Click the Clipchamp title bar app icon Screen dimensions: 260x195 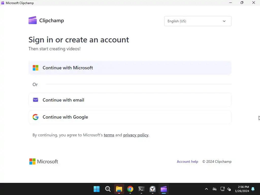coord(3,3)
